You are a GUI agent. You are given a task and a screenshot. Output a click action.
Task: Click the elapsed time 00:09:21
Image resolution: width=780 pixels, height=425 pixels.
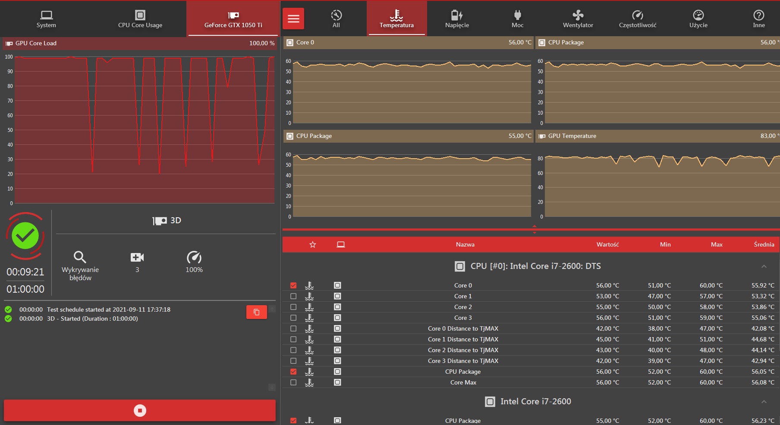(25, 272)
